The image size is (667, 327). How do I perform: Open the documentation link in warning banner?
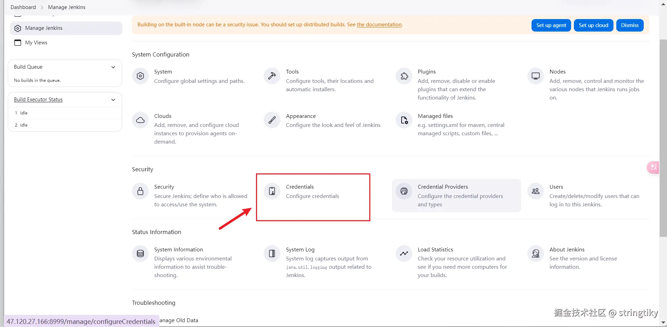(379, 25)
